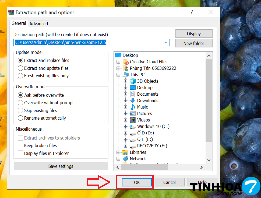Switch to the Advanced tab

(x=39, y=24)
